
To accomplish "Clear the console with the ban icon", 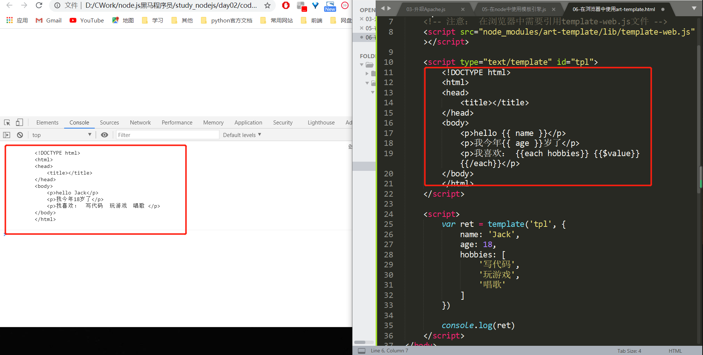I will tap(20, 135).
